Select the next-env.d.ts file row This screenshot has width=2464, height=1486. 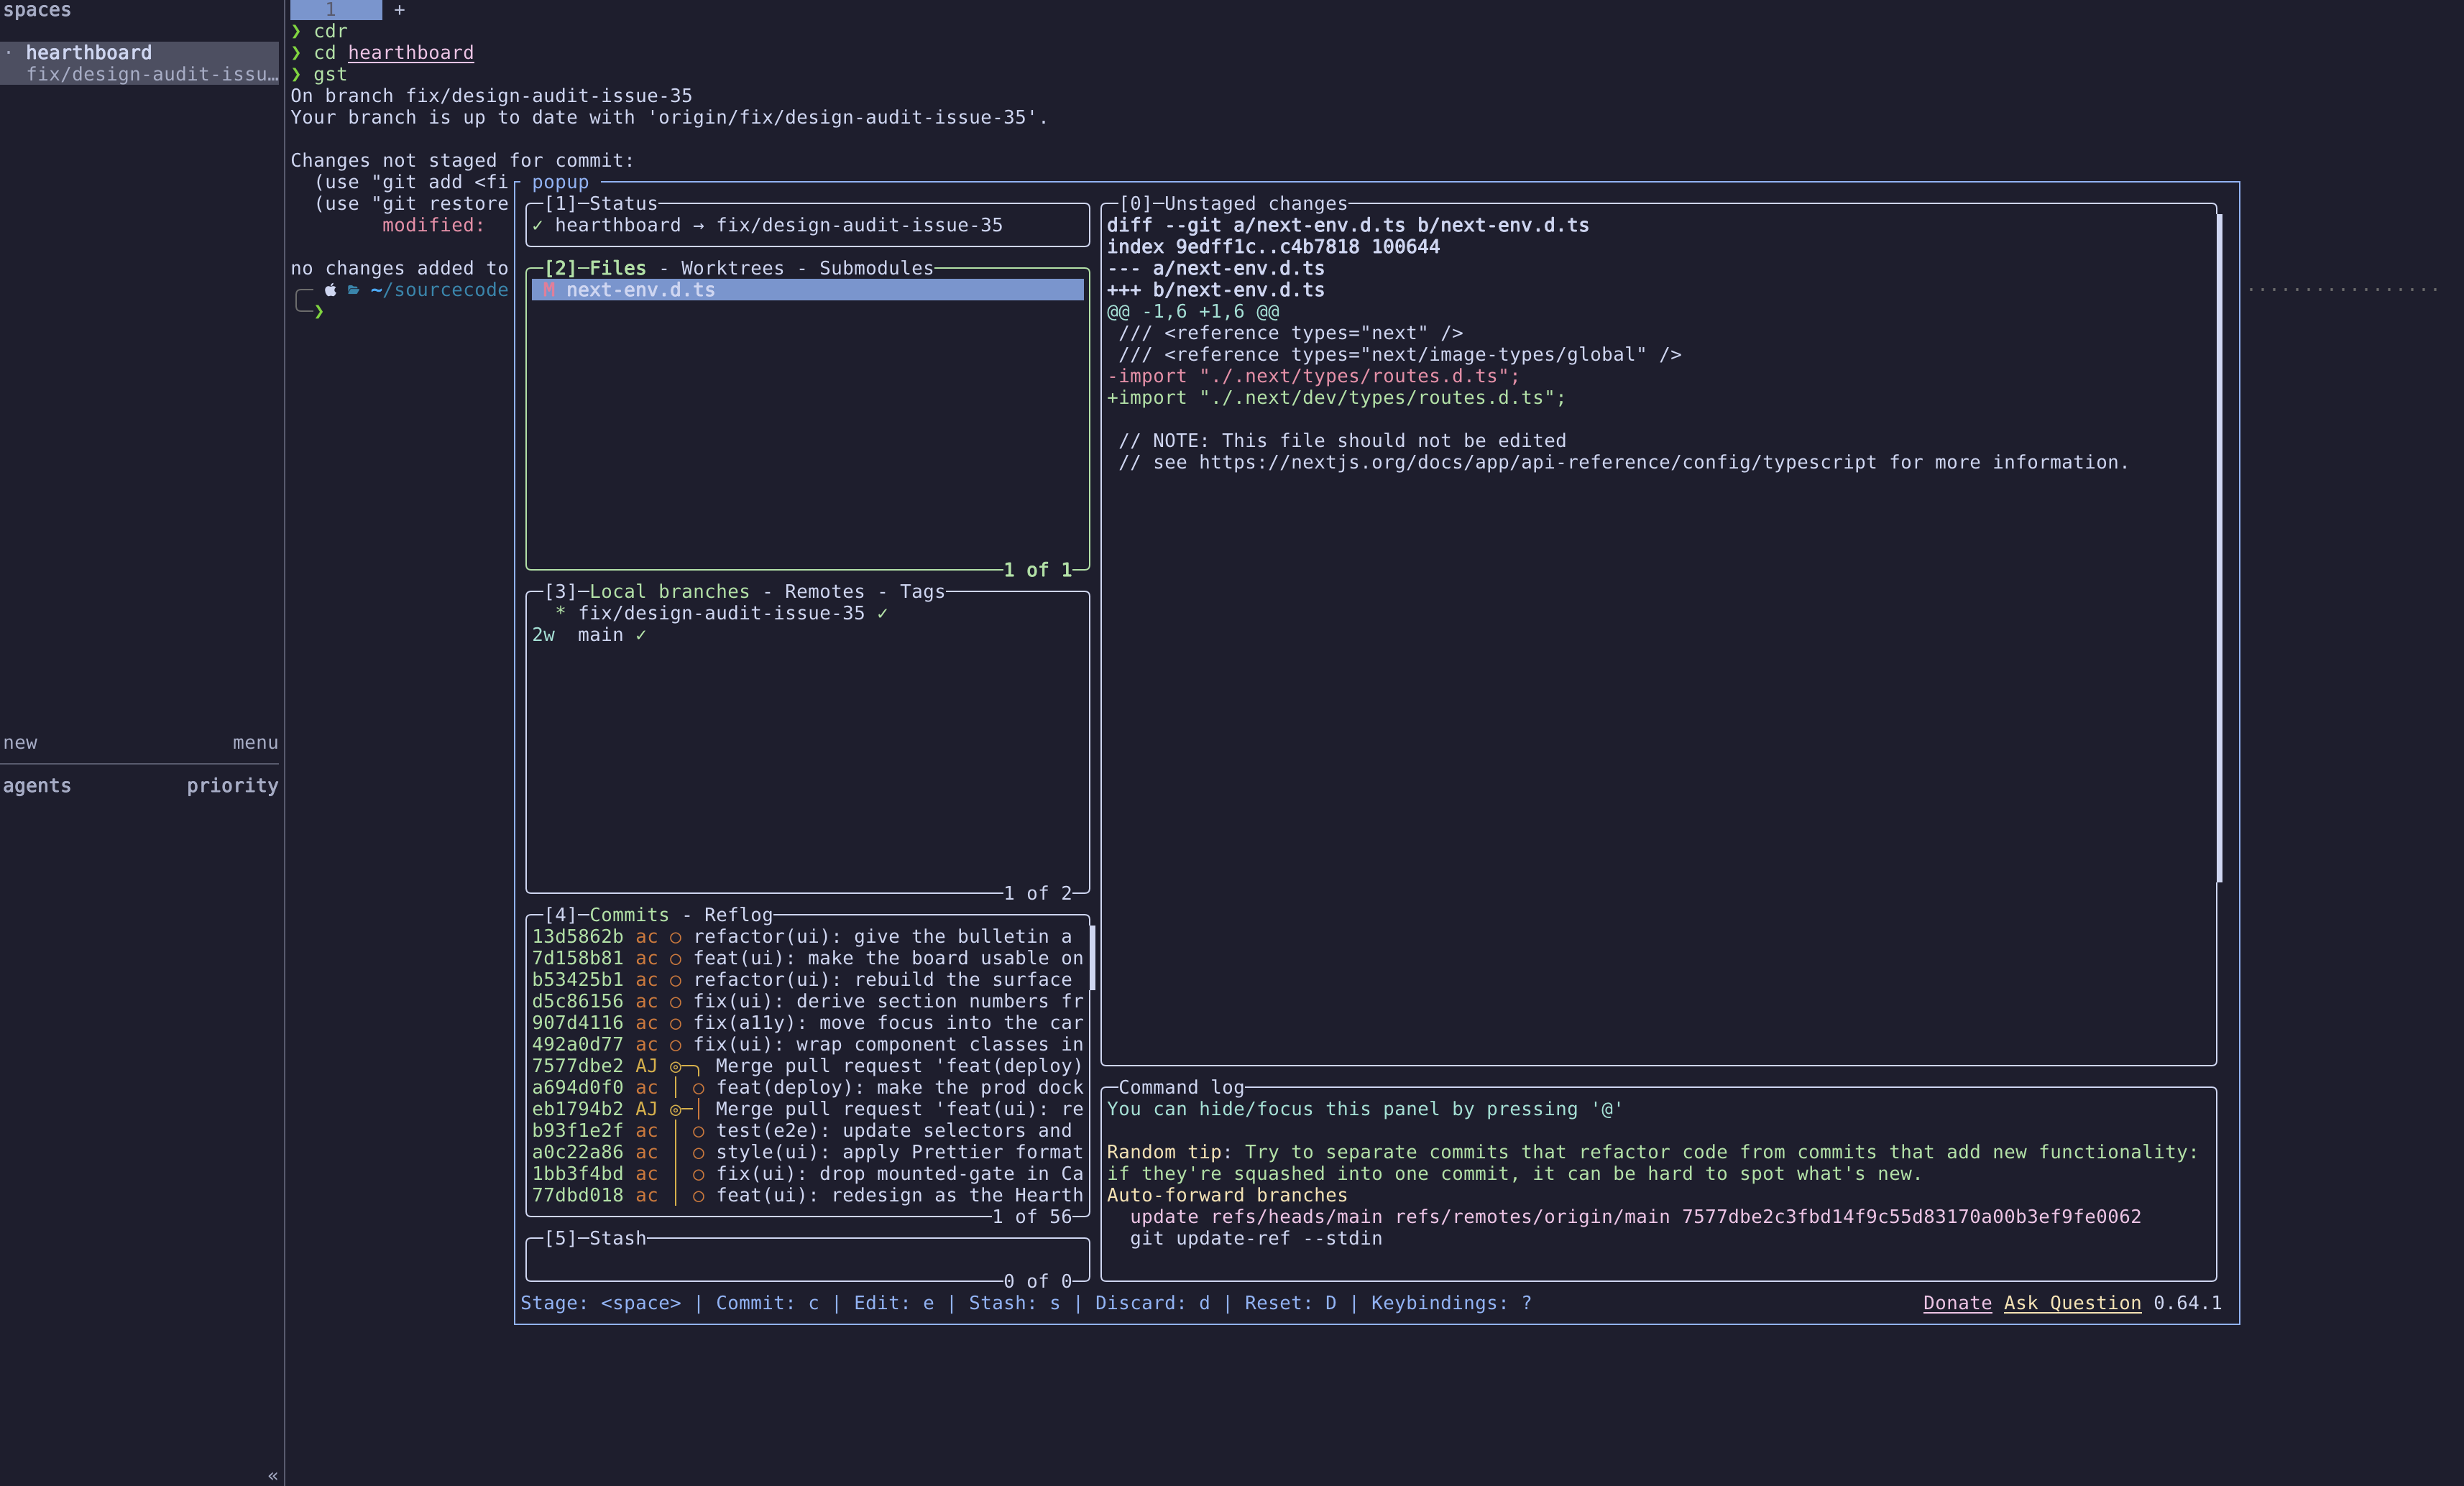[807, 290]
